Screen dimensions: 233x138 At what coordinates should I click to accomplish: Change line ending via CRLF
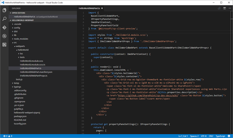pyautogui.click(x=211, y=136)
